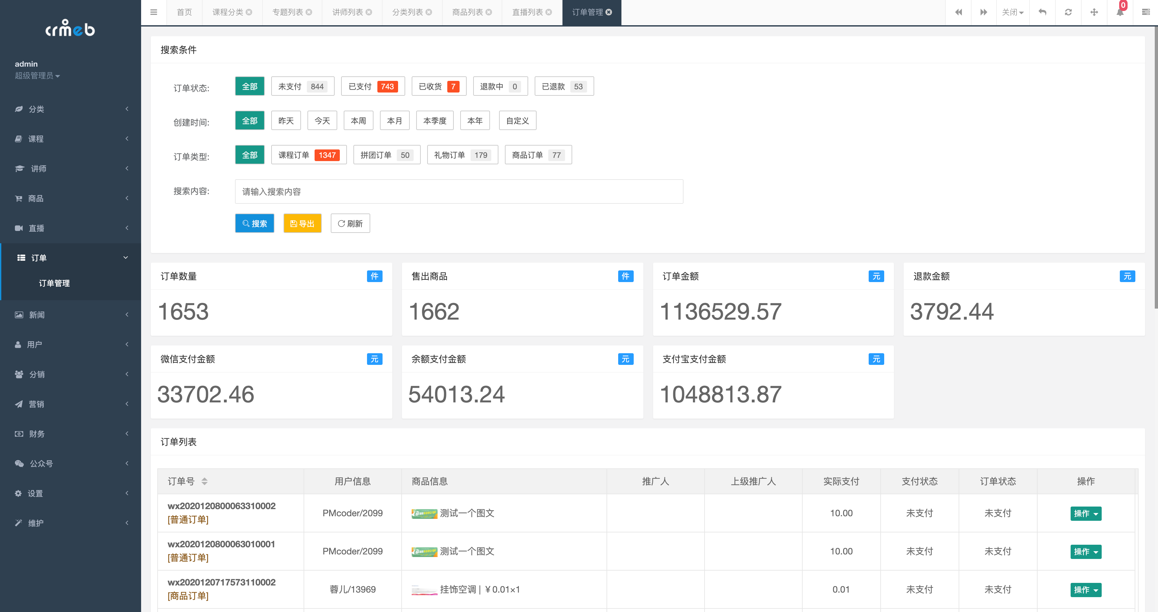The width and height of the screenshot is (1158, 612).
Task: Click the notification bell icon
Action: point(1120,12)
